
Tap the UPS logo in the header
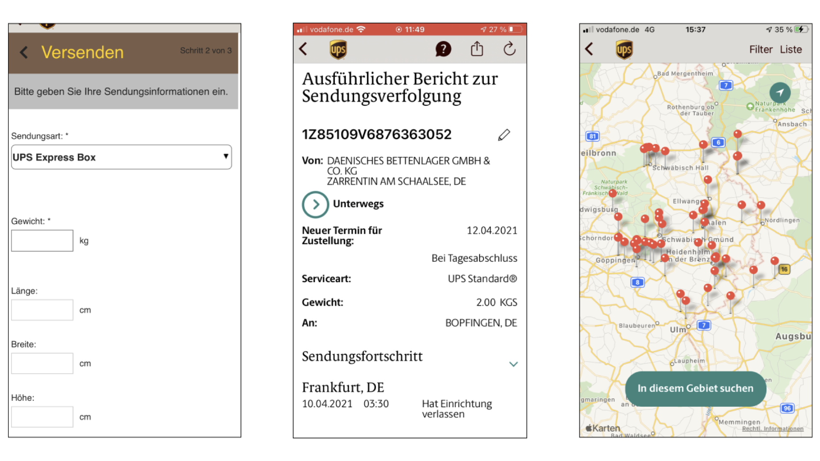pyautogui.click(x=337, y=49)
